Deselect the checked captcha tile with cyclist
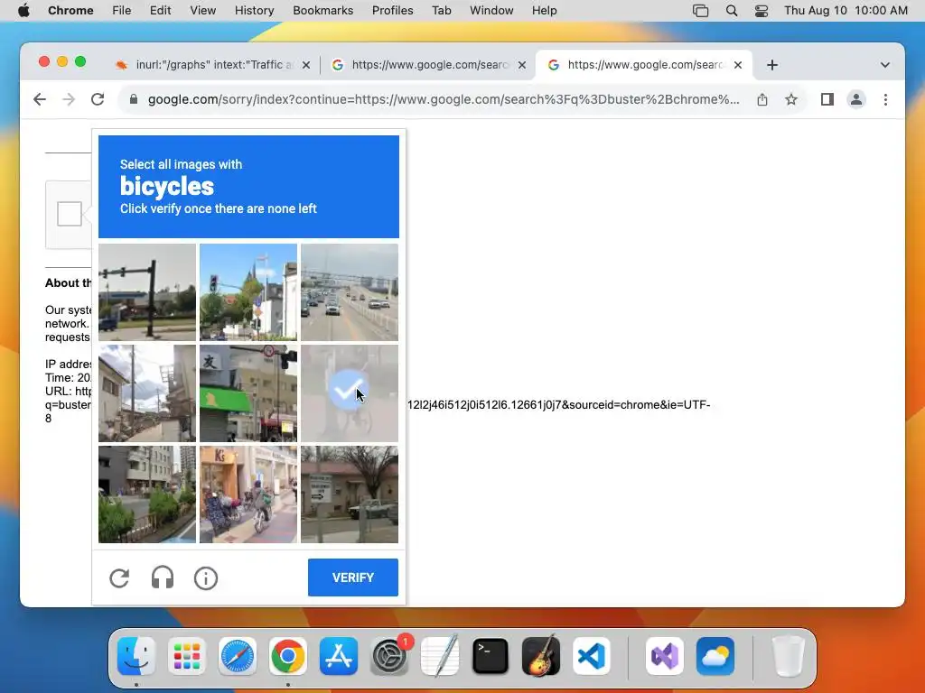The width and height of the screenshot is (925, 693). click(350, 393)
